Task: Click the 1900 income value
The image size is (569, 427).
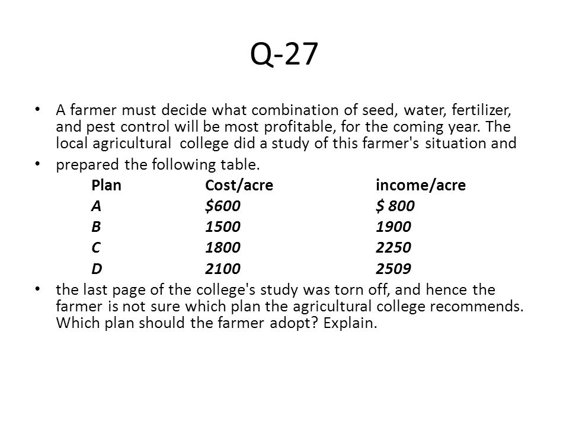Action: pos(394,227)
